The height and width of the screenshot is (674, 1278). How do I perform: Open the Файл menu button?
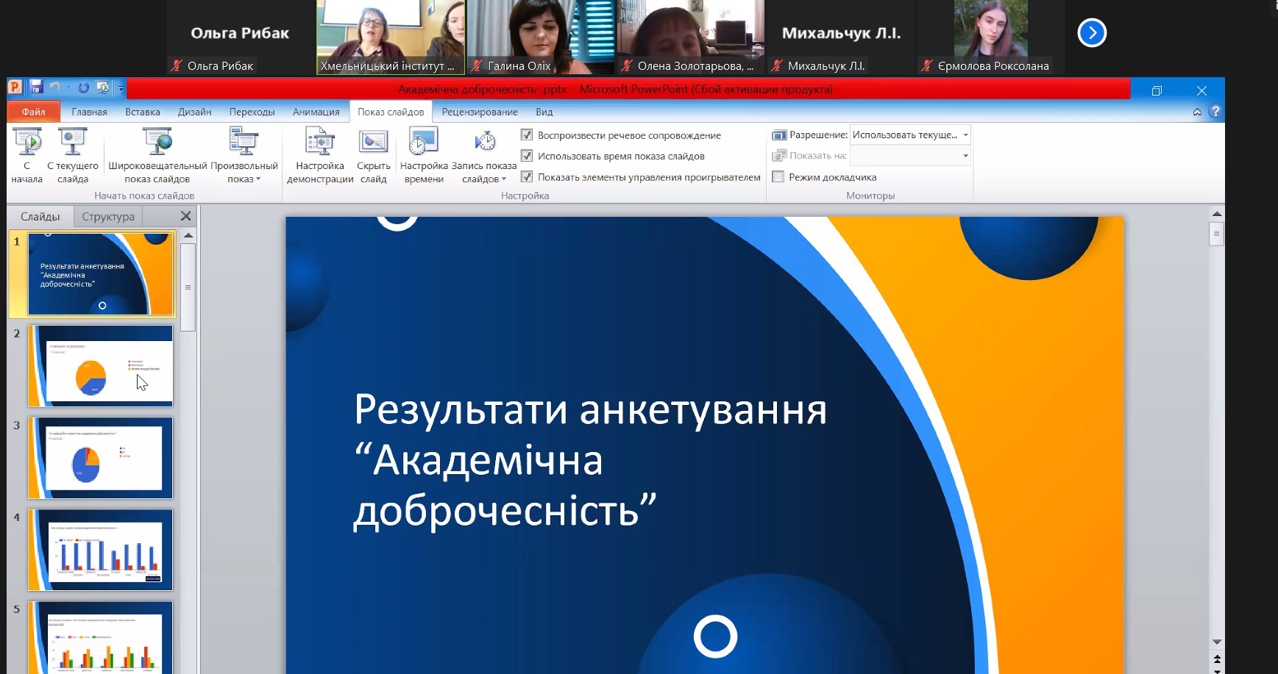pos(33,112)
